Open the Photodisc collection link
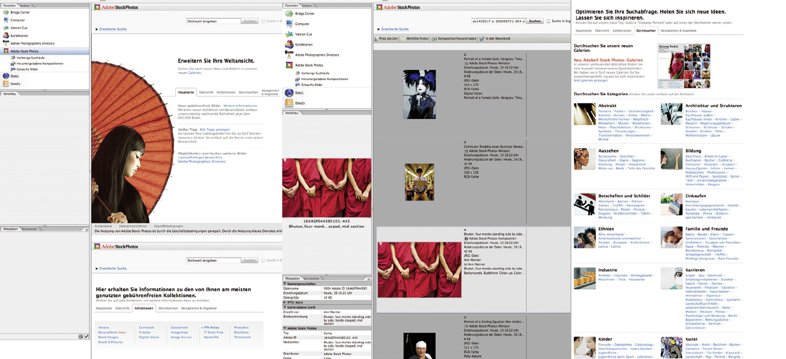The width and height of the screenshot is (786, 359). (241, 327)
